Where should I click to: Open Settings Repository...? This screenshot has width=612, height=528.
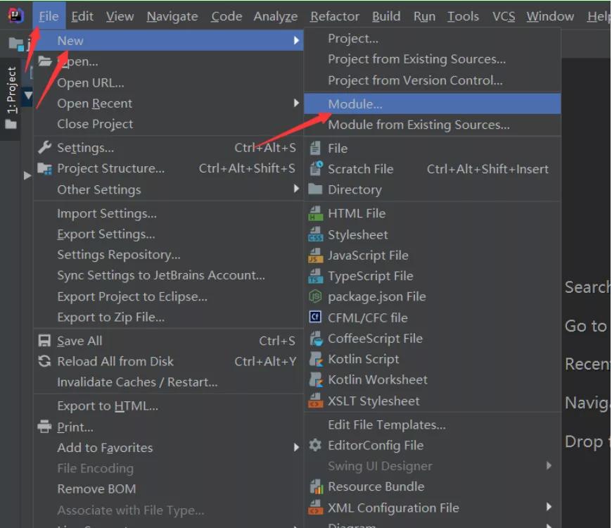pyautogui.click(x=168, y=255)
